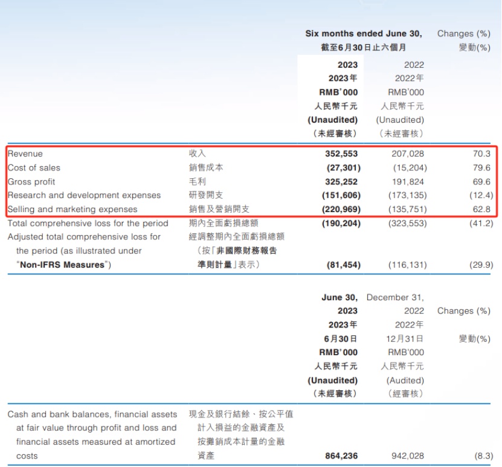The width and height of the screenshot is (502, 467).
Task: Click the 銷售成本 label
Action: point(206,168)
